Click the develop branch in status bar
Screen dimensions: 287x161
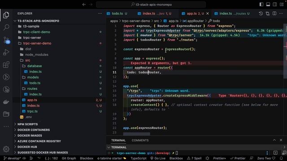pos(12,158)
